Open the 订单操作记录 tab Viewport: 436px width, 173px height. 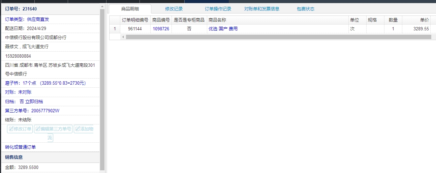(x=218, y=9)
